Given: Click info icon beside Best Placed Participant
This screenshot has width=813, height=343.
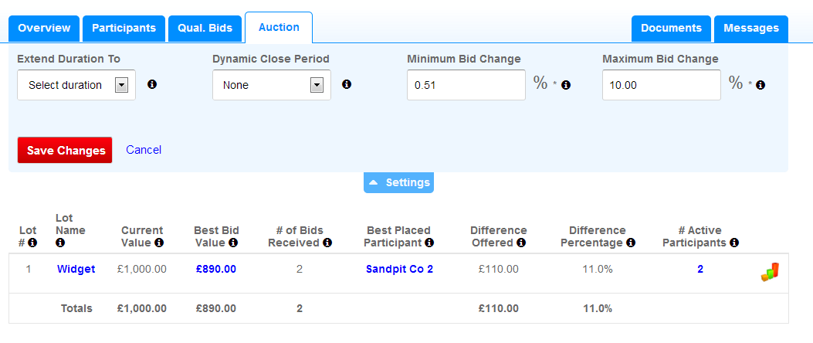Looking at the screenshot, I should click(429, 243).
